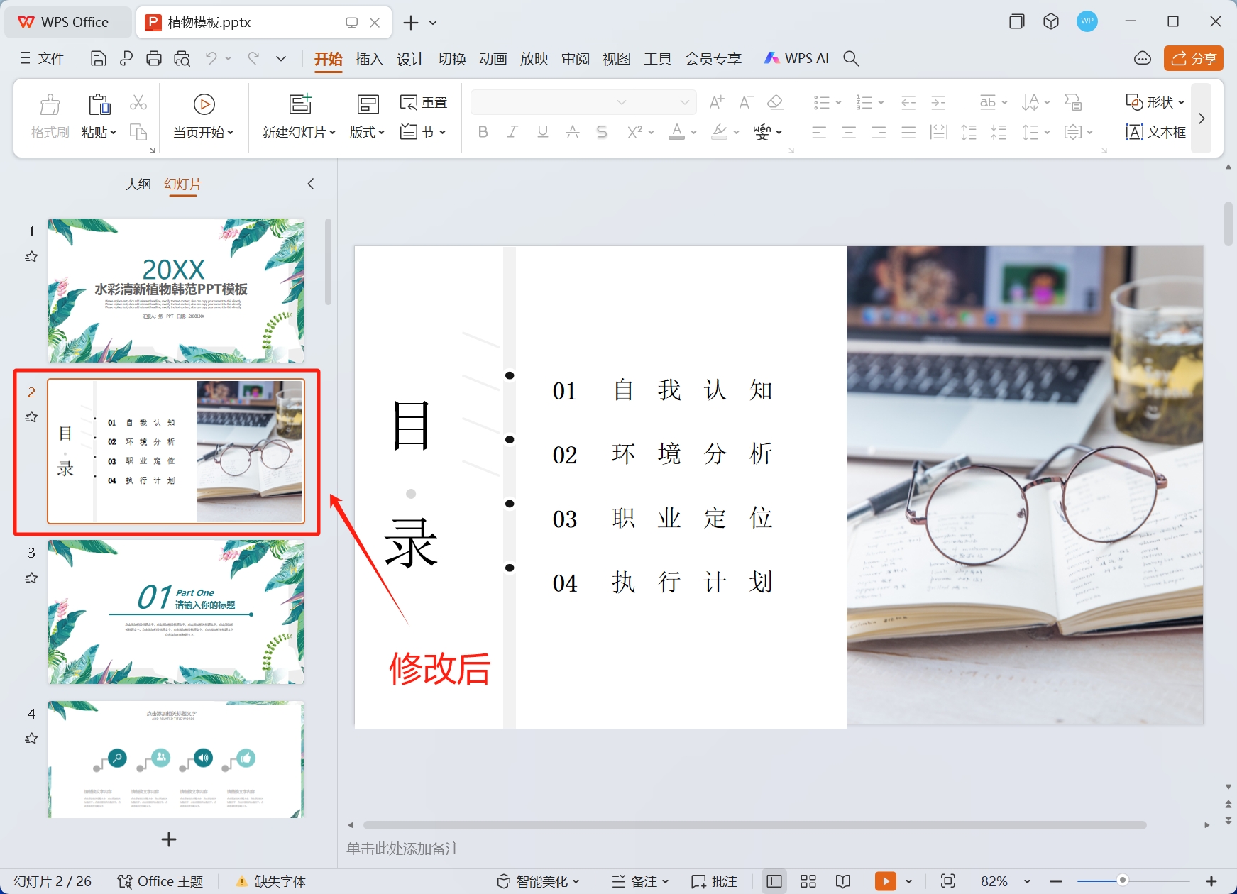
Task: Click the 分享 share button
Action: click(1193, 58)
